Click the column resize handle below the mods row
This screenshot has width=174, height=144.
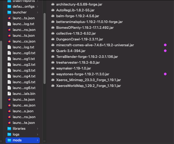[44, 141]
